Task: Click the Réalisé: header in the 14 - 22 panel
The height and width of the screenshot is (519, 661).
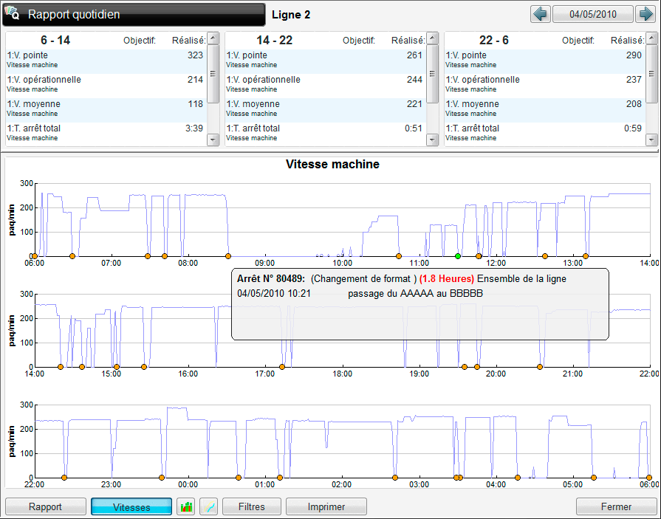Action: [x=408, y=41]
